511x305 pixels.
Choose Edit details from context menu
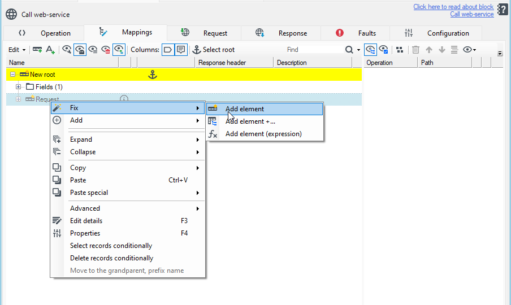pyautogui.click(x=128, y=221)
